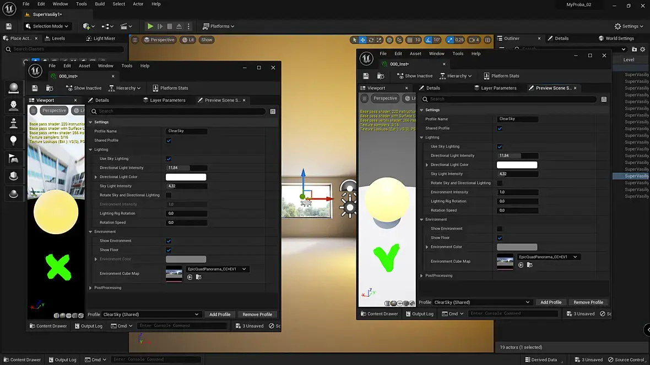Save asset in left material instance window

(x=35, y=88)
